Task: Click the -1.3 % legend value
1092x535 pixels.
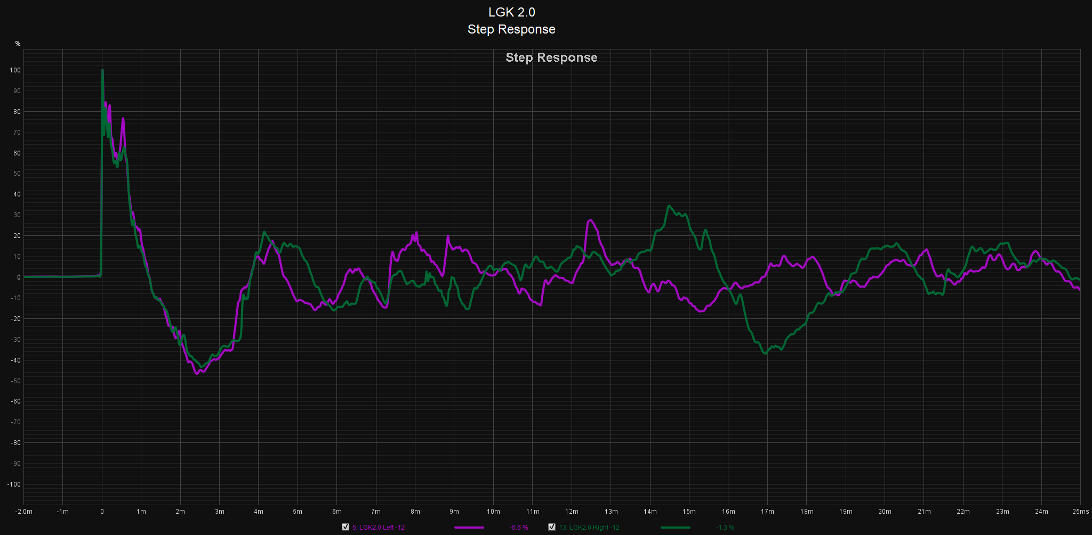Action: 725,528
